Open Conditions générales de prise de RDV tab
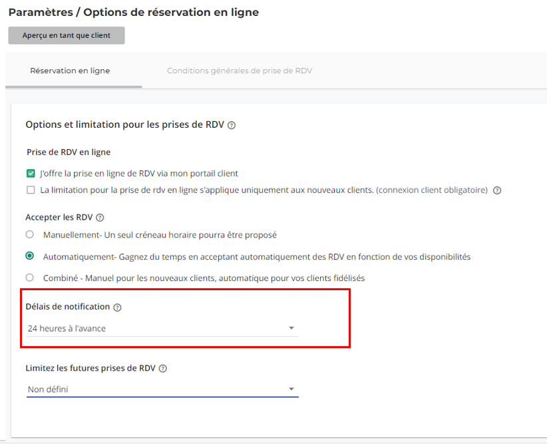The width and height of the screenshot is (547, 444). click(240, 71)
